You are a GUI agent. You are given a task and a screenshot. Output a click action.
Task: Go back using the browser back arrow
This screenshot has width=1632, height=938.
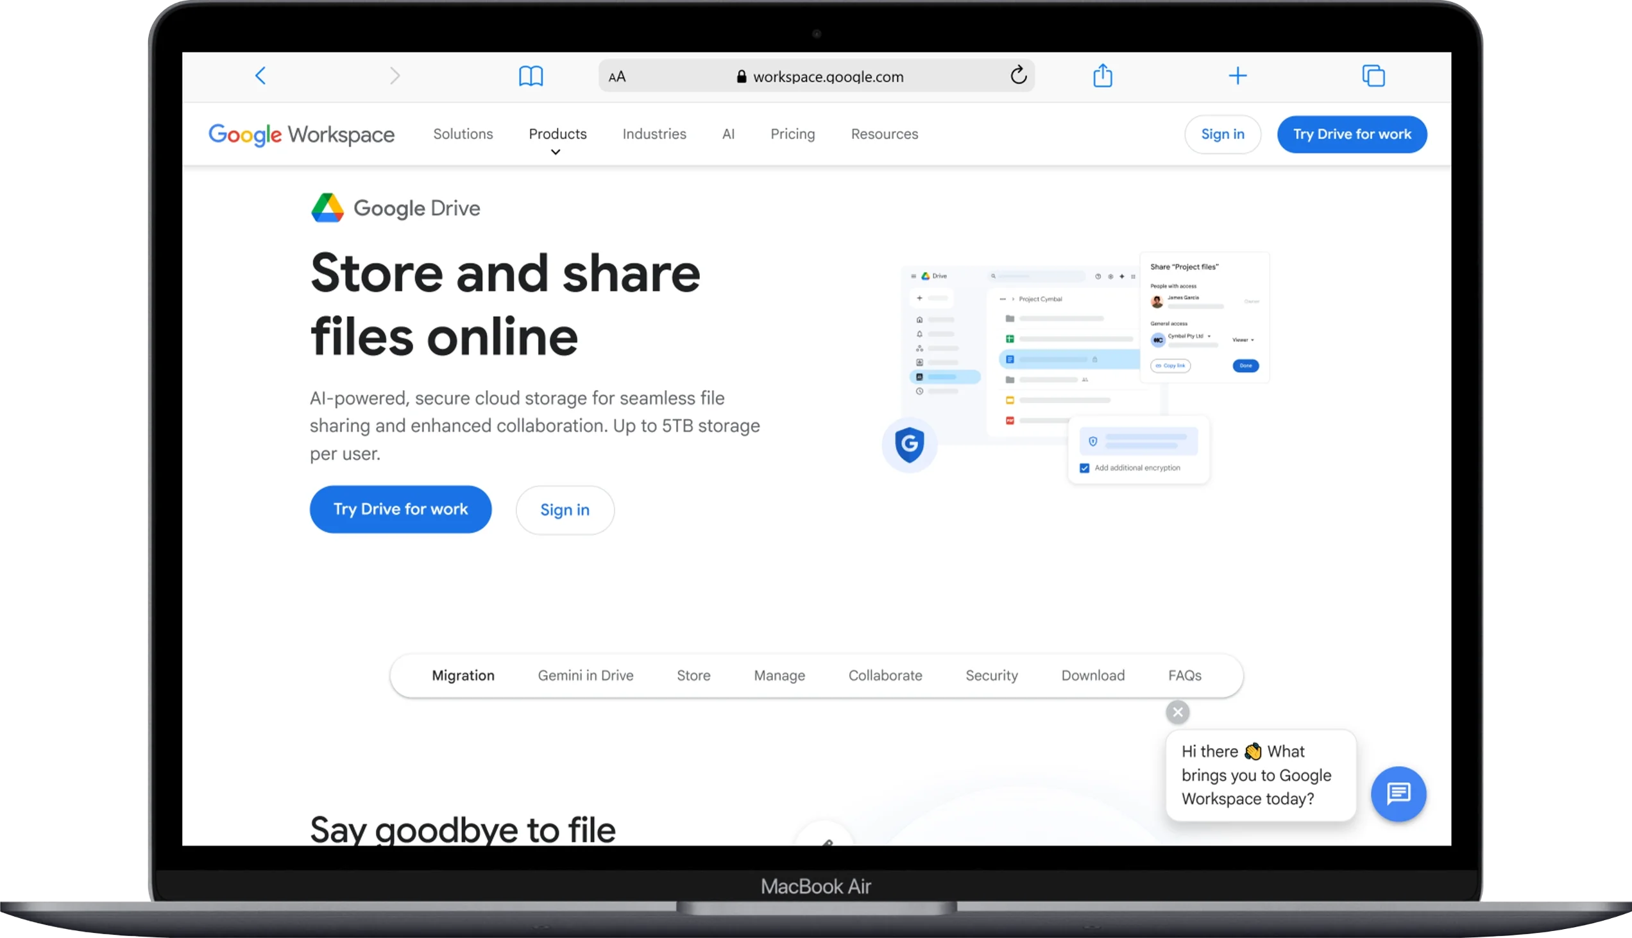coord(260,75)
